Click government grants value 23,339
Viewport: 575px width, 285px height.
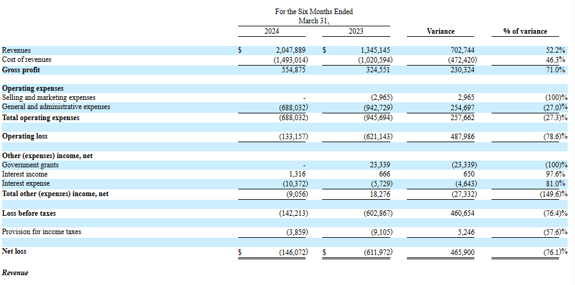click(x=380, y=165)
